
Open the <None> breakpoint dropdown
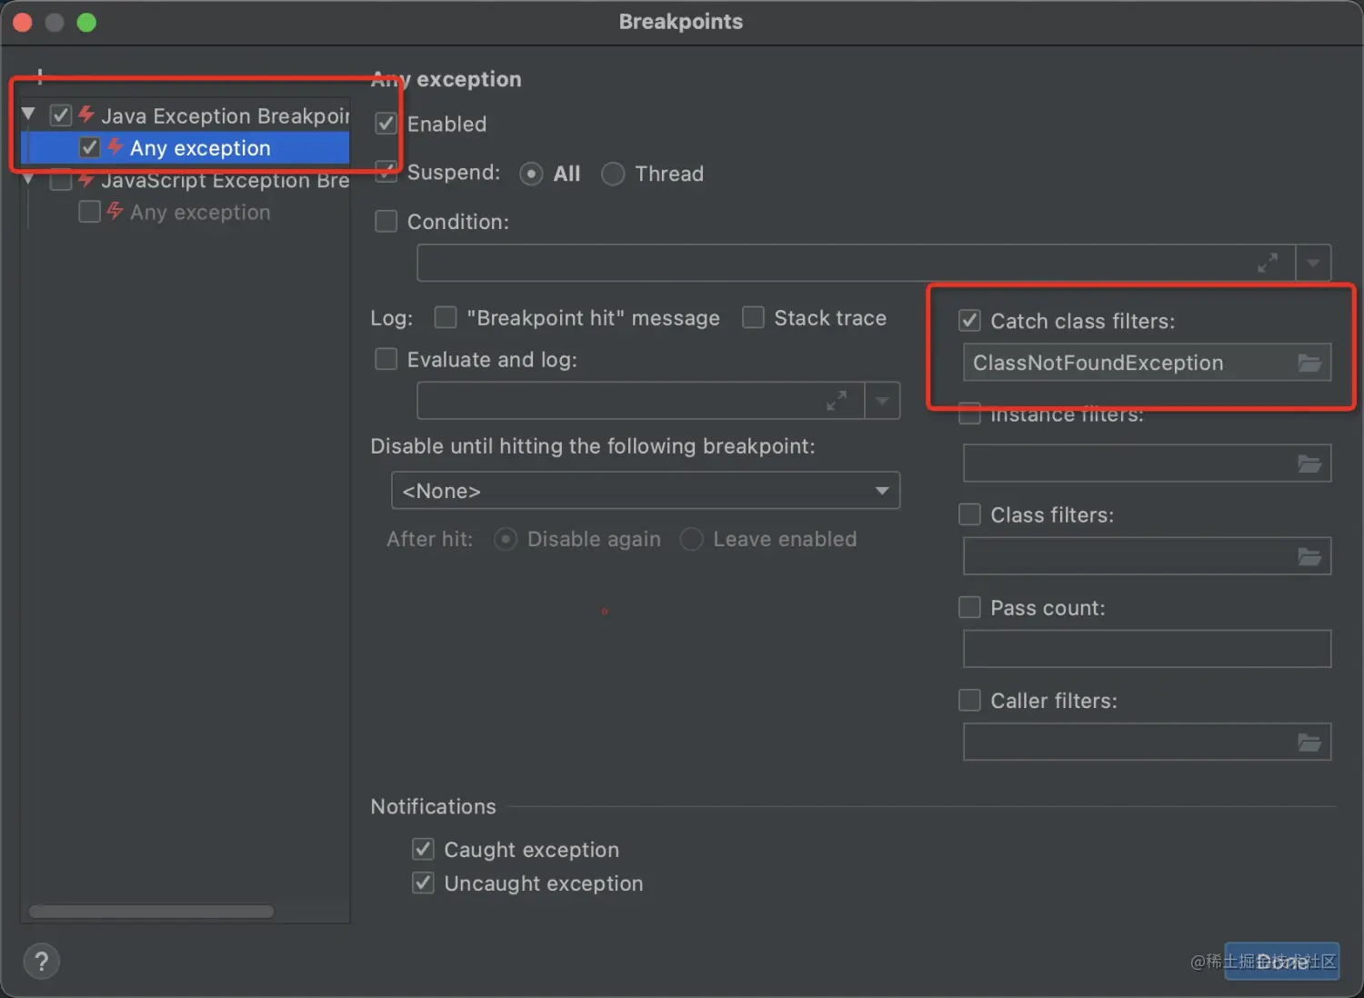click(x=646, y=490)
